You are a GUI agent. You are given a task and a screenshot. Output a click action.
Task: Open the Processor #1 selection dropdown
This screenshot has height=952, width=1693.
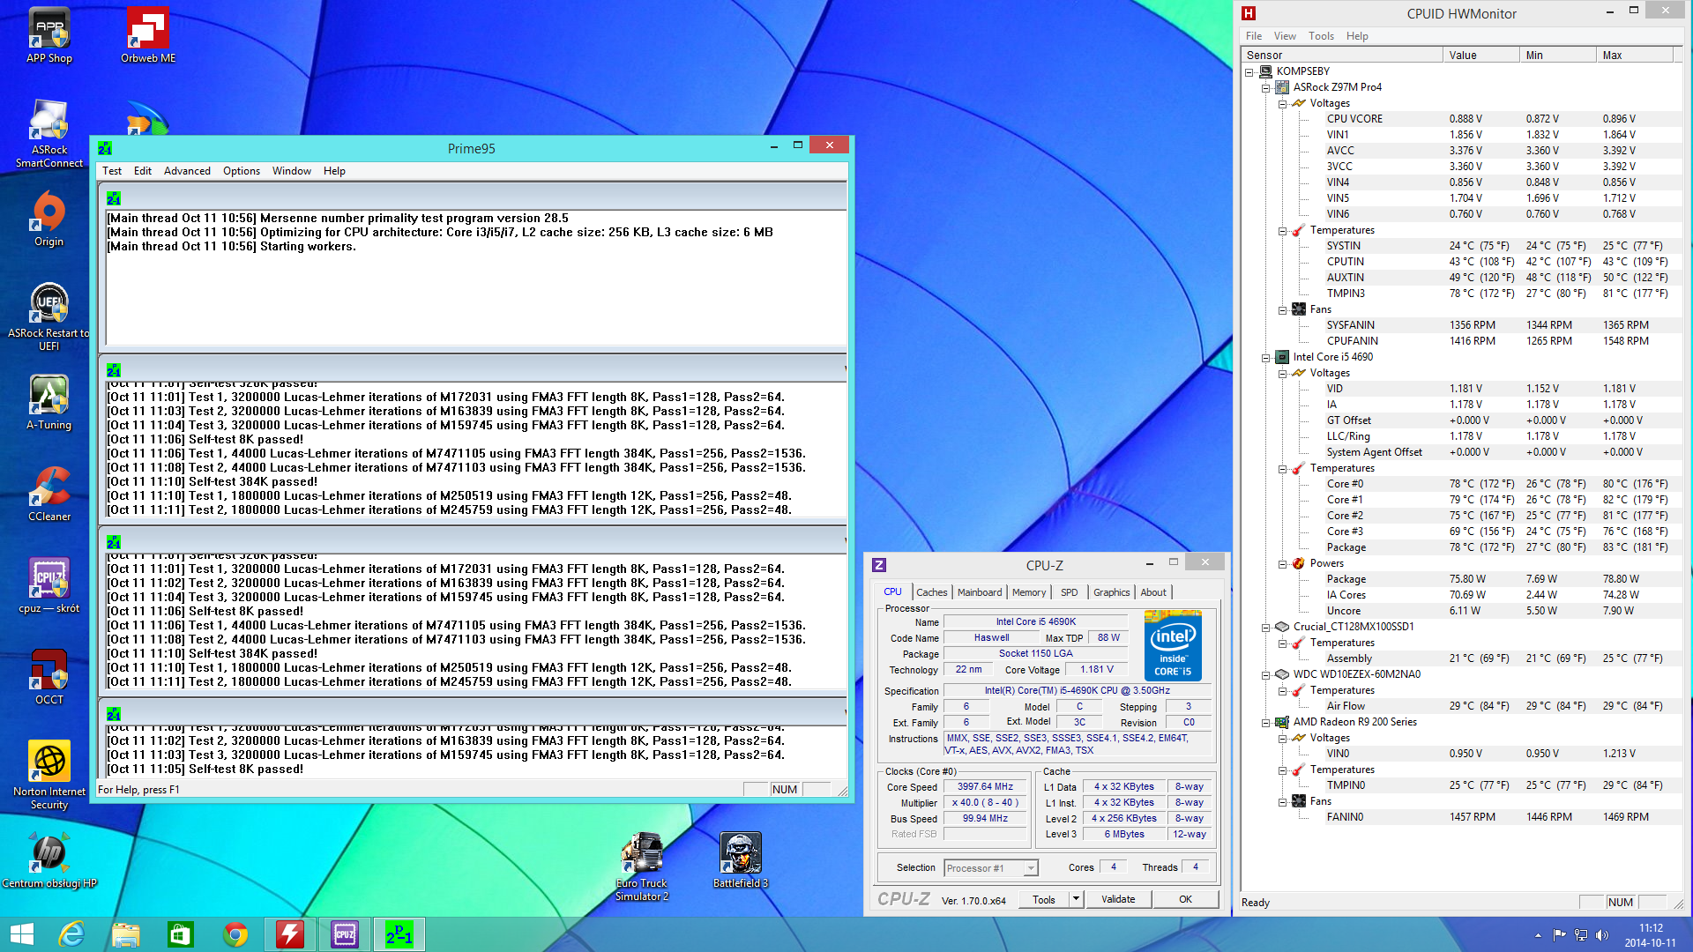pyautogui.click(x=1030, y=868)
